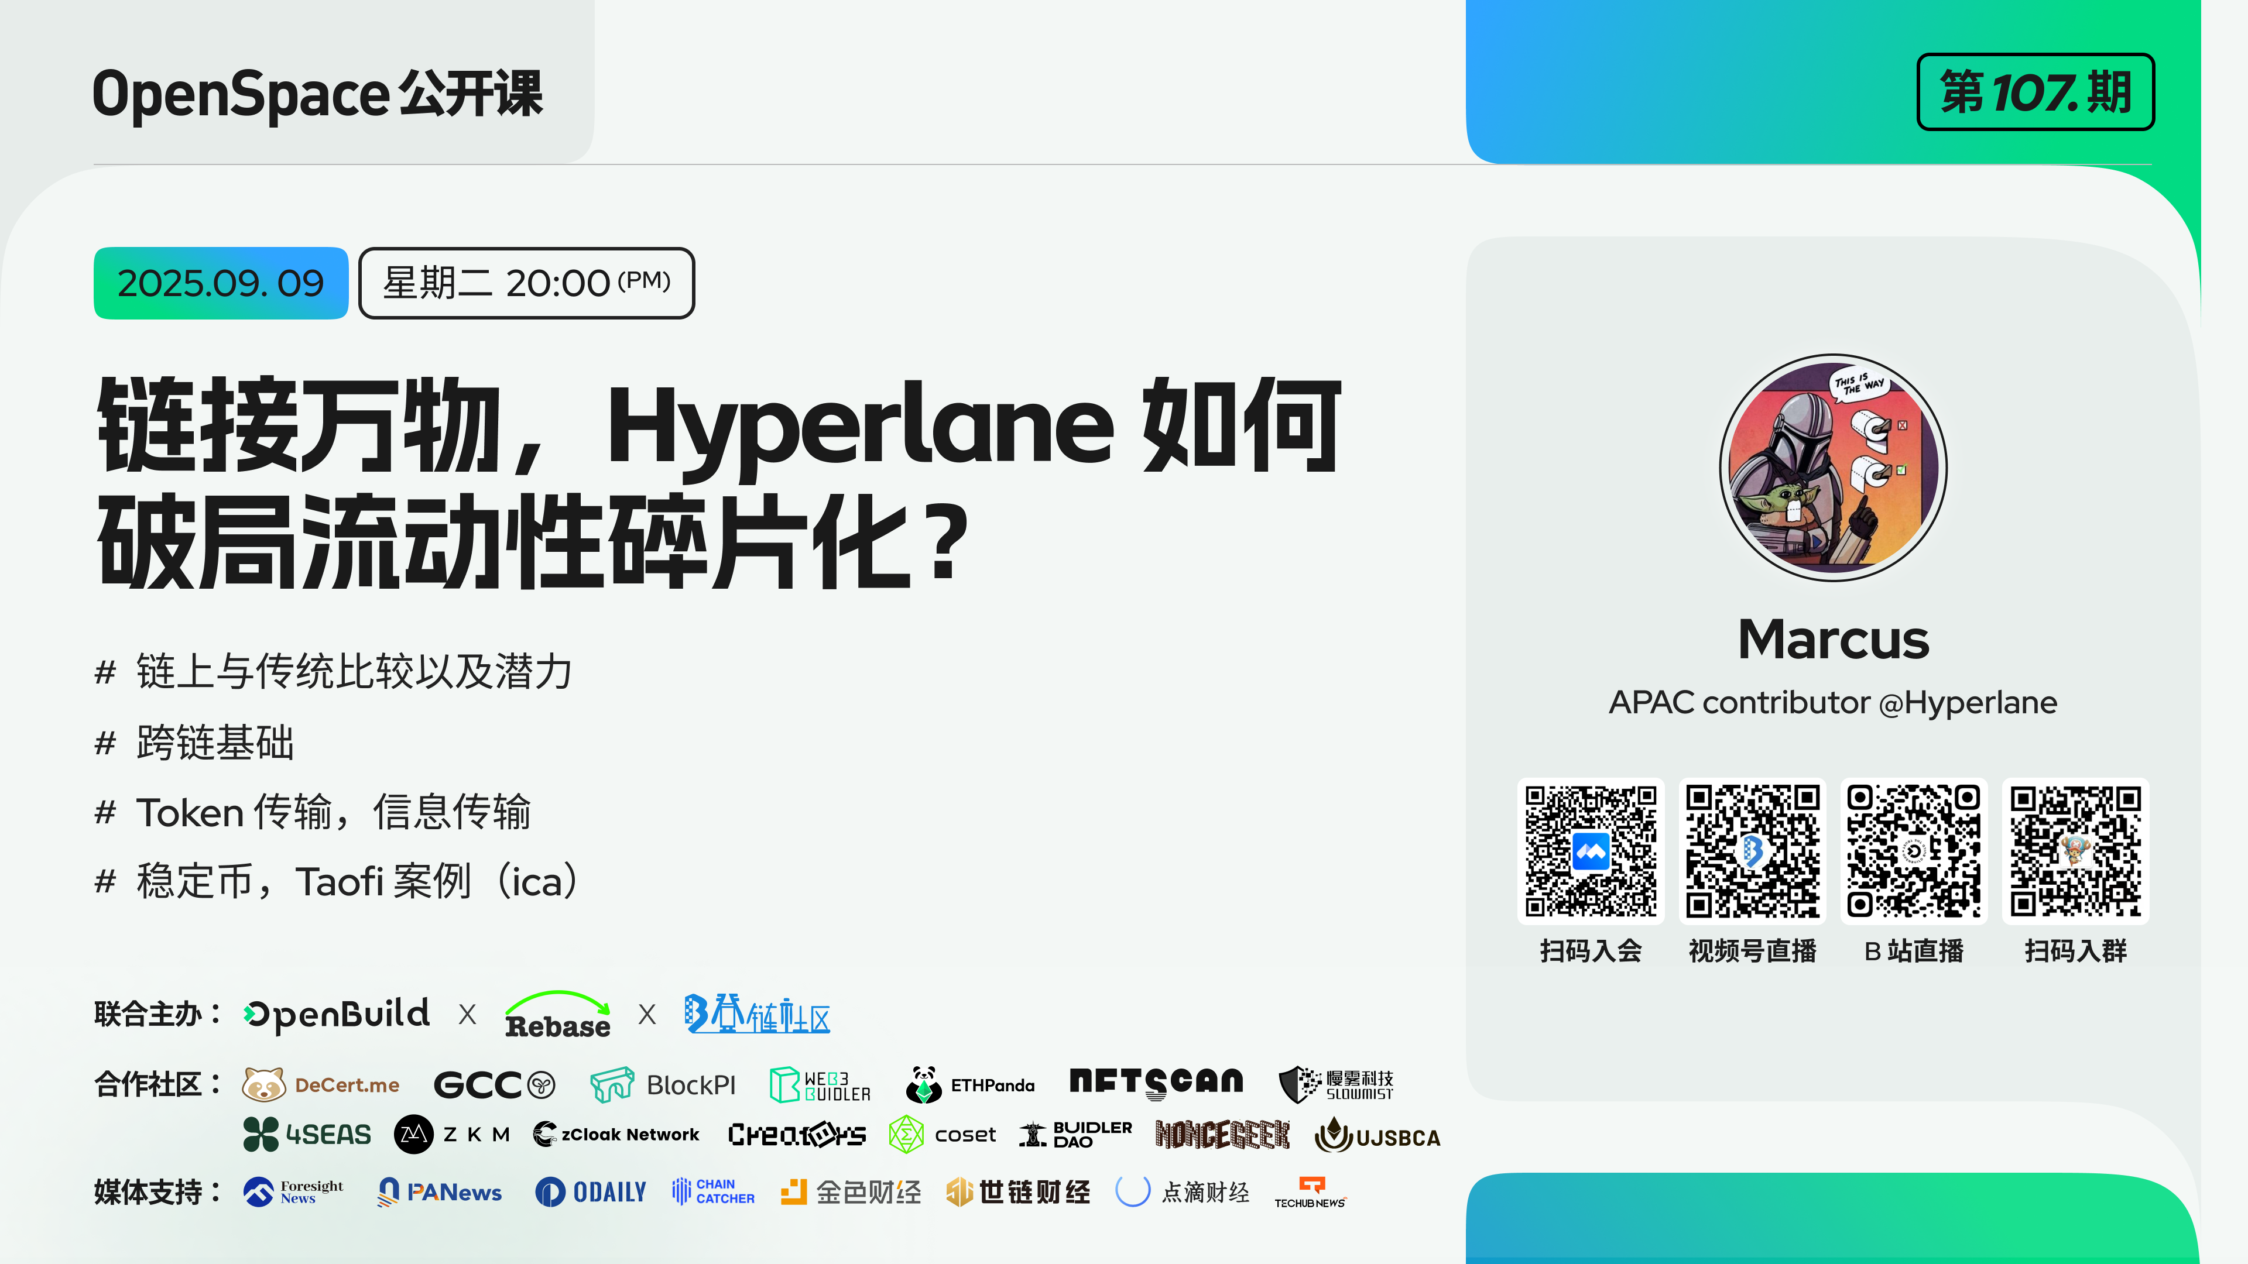This screenshot has width=2248, height=1264.
Task: Click the Foresight News logo
Action: [293, 1191]
